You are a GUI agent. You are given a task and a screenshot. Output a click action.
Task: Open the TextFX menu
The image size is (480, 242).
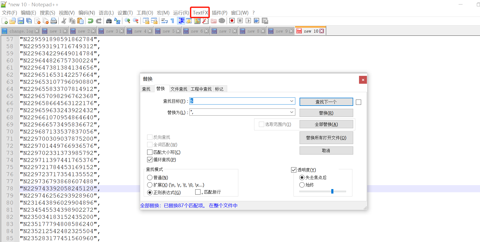click(200, 13)
